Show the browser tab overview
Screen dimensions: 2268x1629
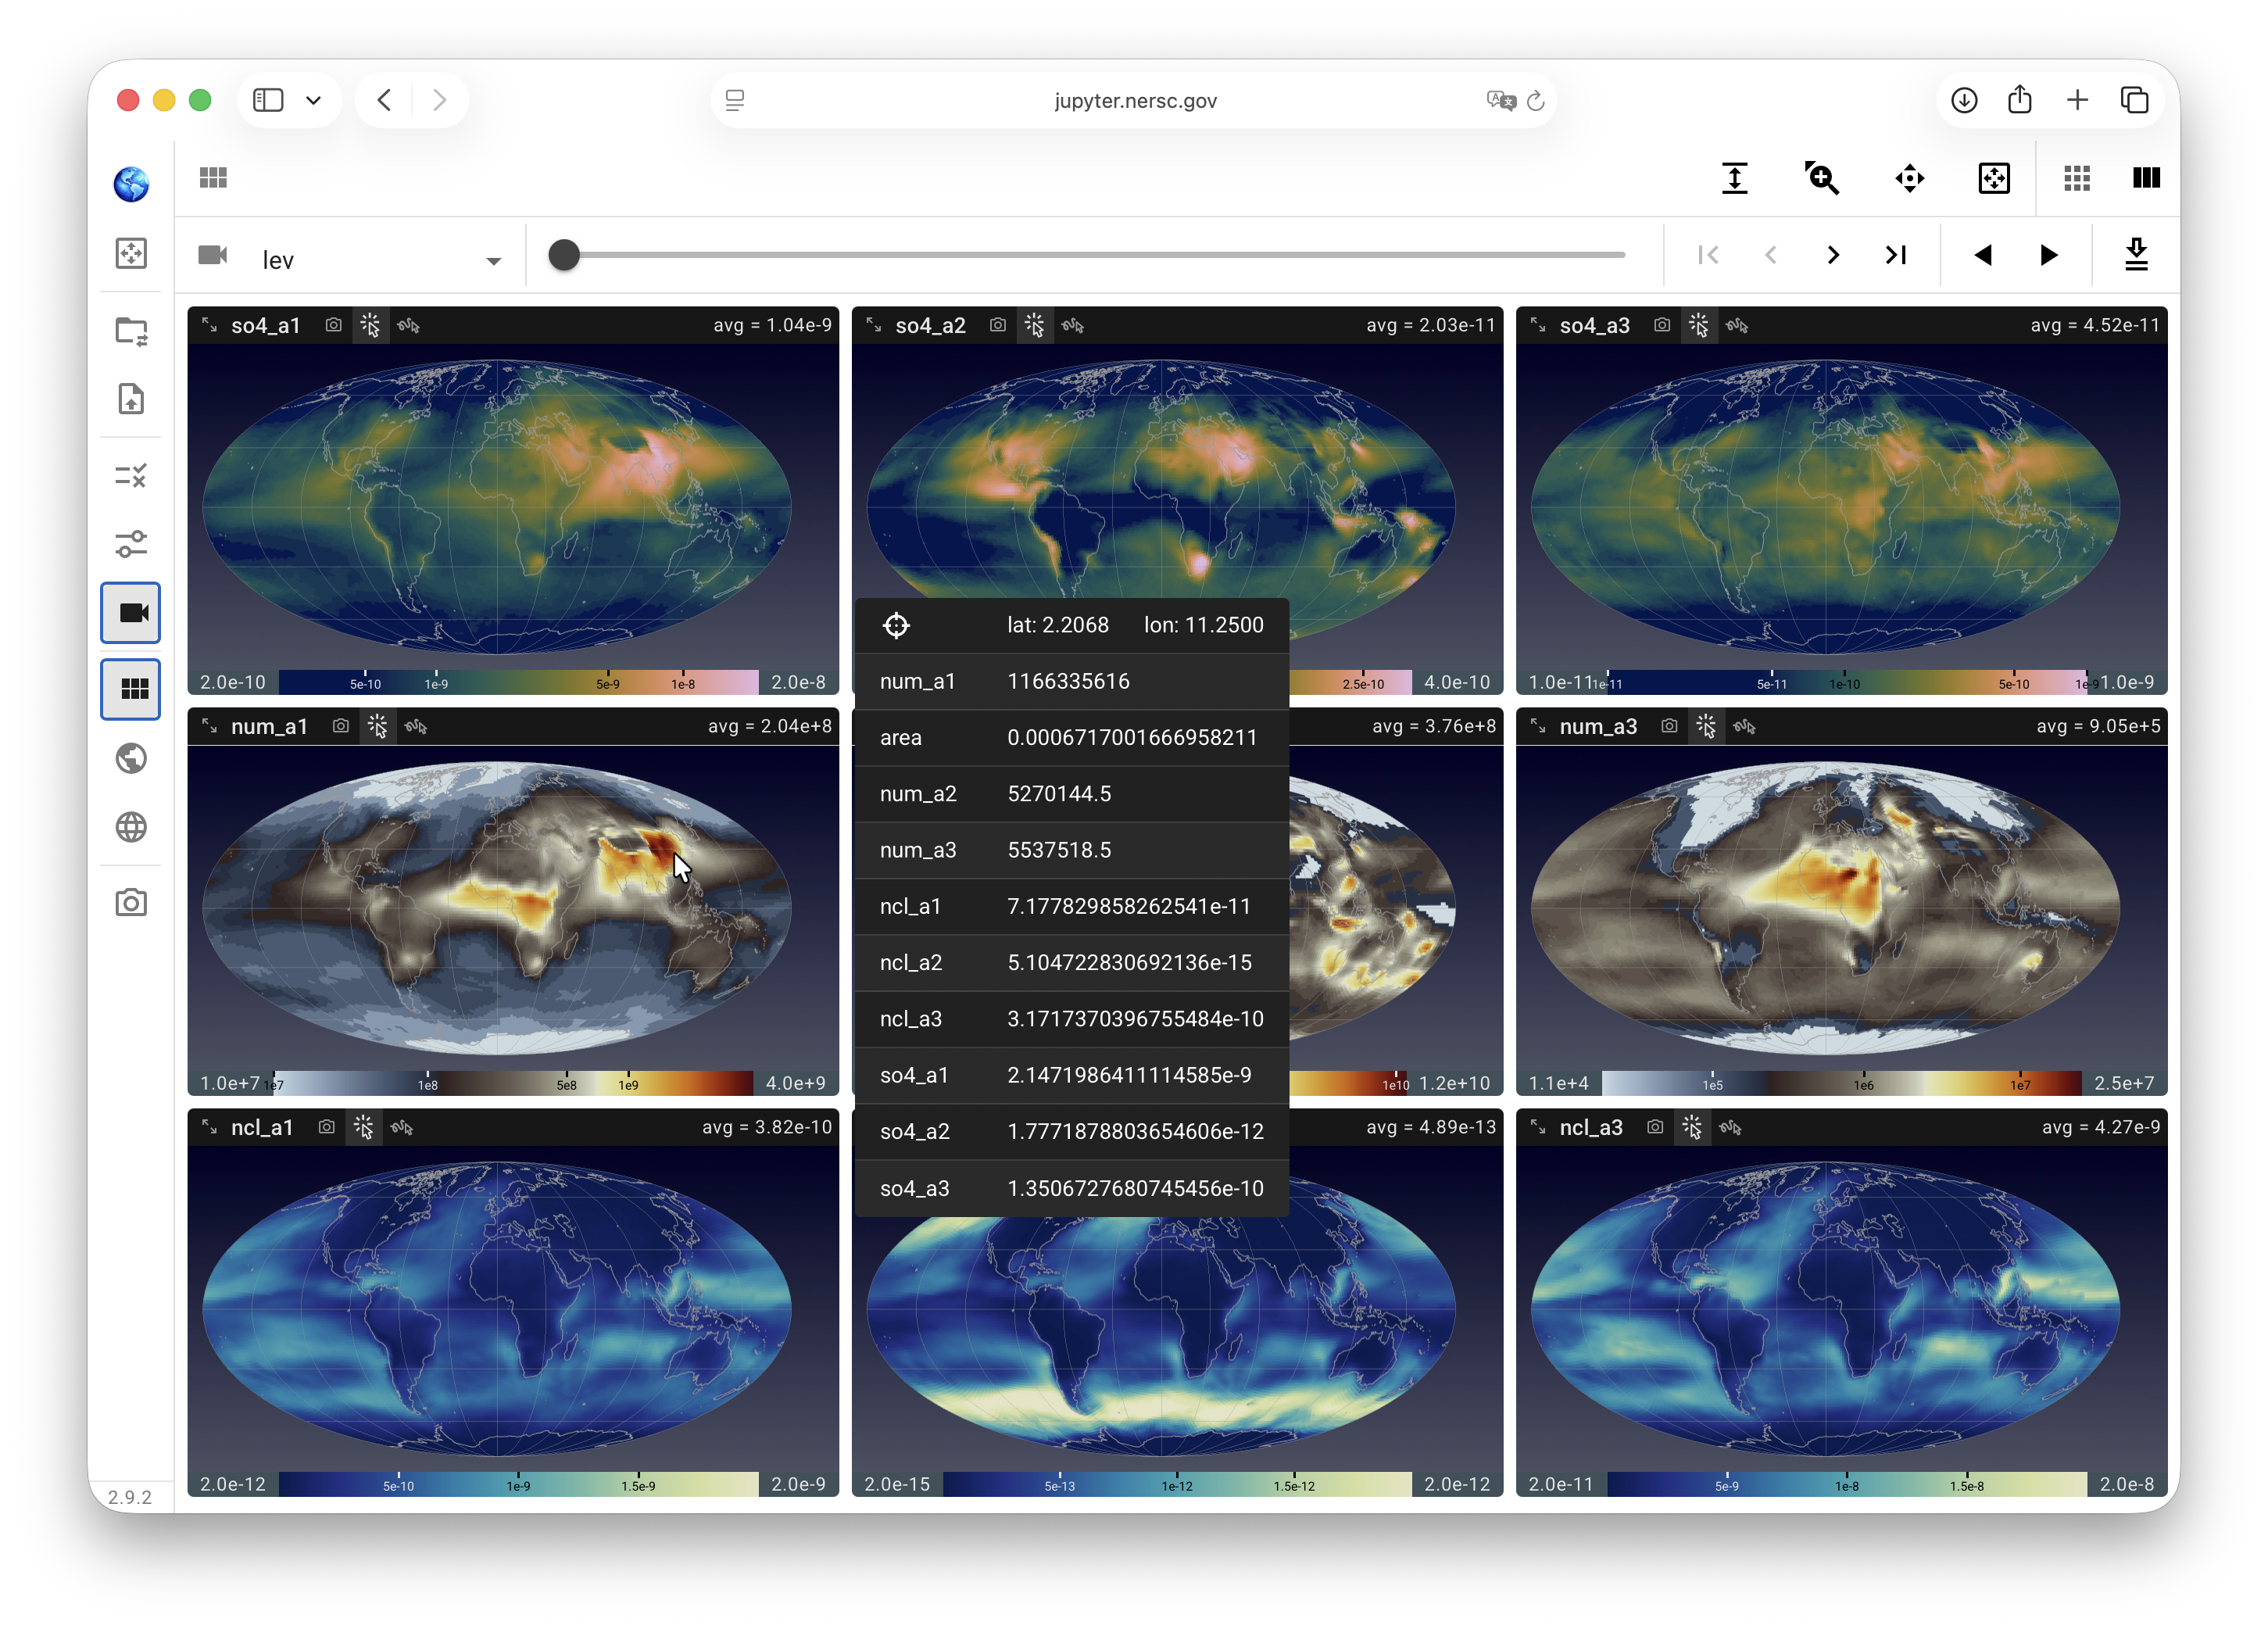coord(2134,100)
